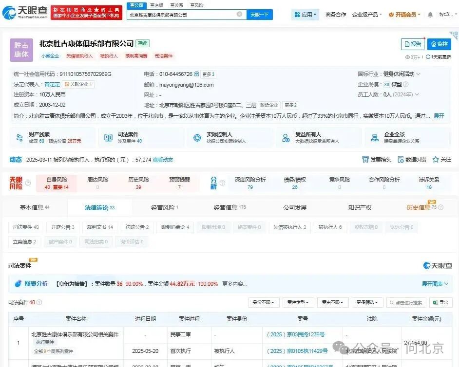The image size is (459, 367).
Task: Click legal representative link 管定定
Action: pos(52,84)
